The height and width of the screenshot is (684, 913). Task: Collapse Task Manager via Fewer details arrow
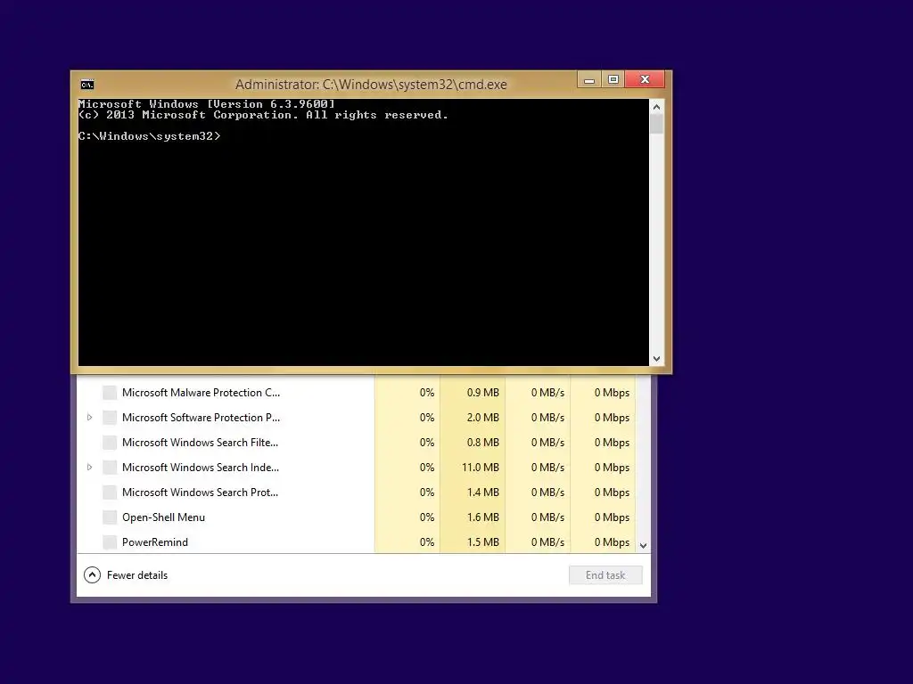[92, 575]
